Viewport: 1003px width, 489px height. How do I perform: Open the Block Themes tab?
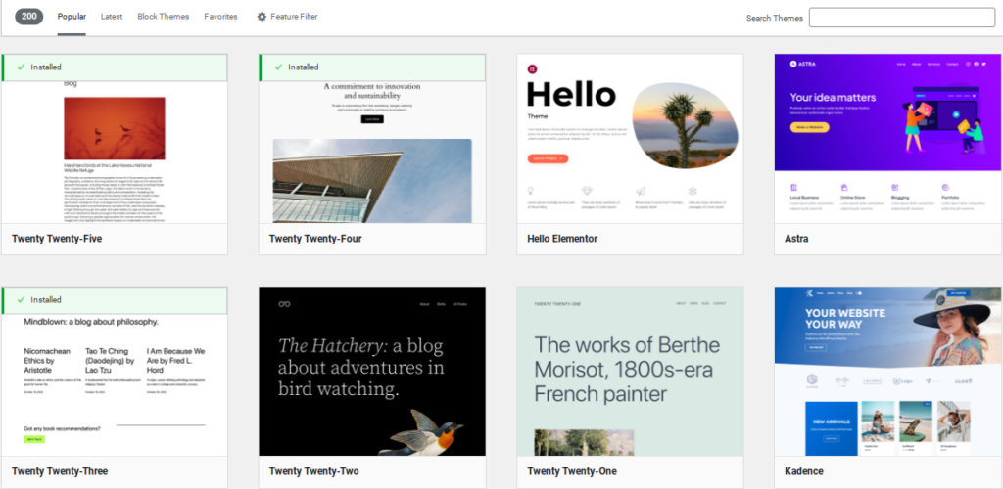164,17
